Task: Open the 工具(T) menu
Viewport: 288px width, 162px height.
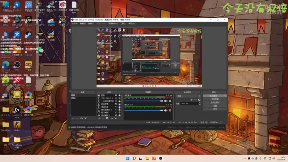Action: [x=123, y=23]
